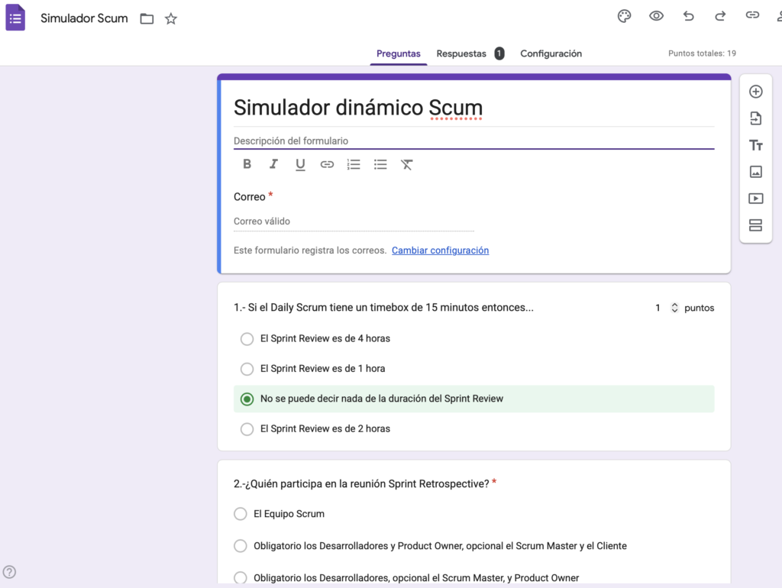
Task: Choose 'El Equipo Scrum' radio option
Action: click(241, 514)
